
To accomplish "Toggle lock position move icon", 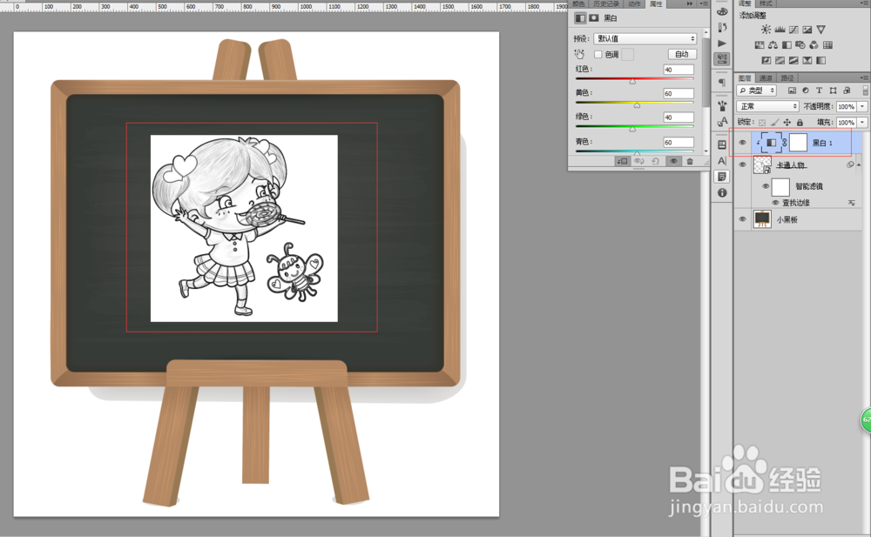I will coord(787,122).
